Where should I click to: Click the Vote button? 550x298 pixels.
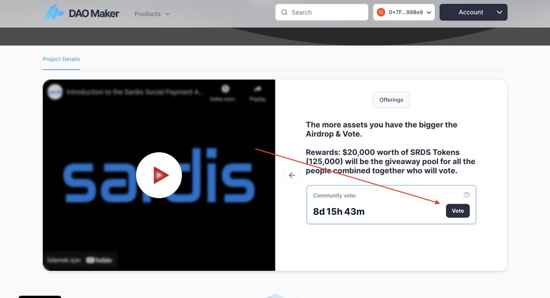tap(458, 211)
